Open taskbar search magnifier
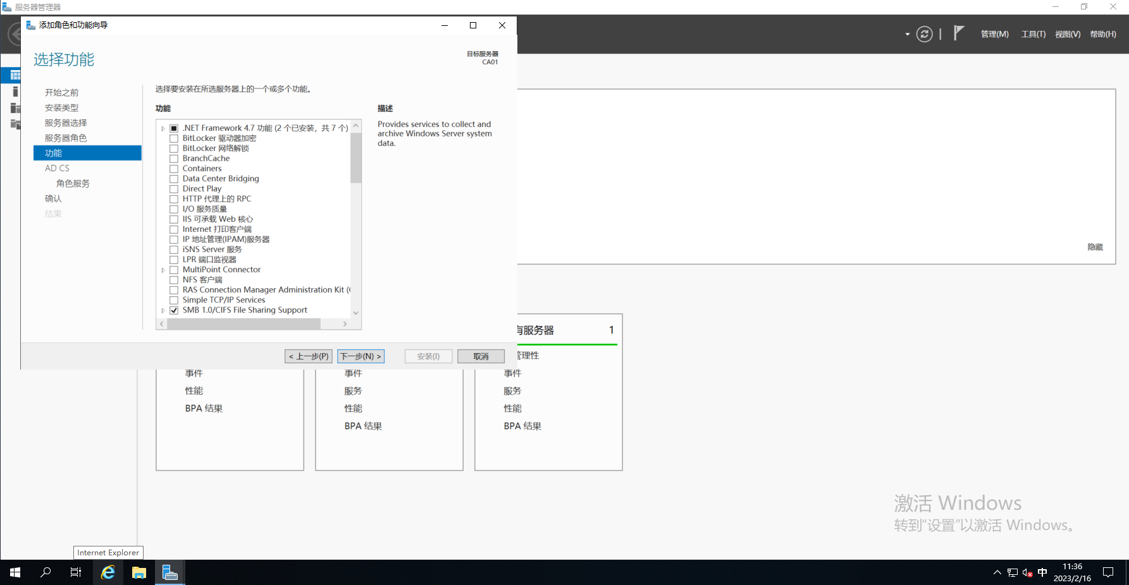The image size is (1129, 585). coord(46,572)
